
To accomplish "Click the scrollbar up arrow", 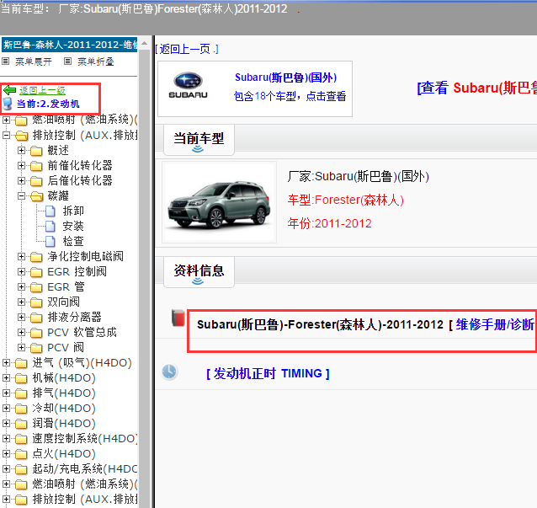I will 145,44.
